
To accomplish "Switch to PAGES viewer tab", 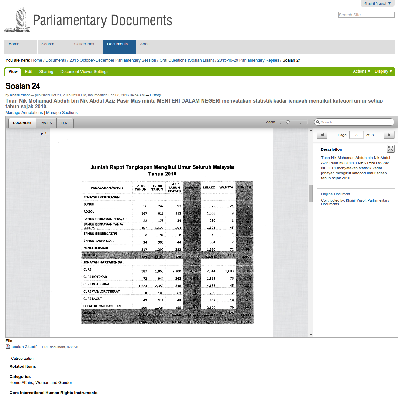I will (46, 123).
